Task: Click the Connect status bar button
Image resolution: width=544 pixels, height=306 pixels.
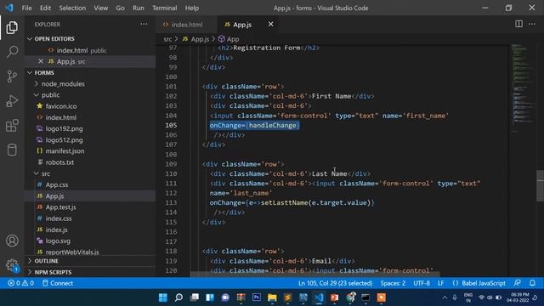Action: pyautogui.click(x=58, y=283)
